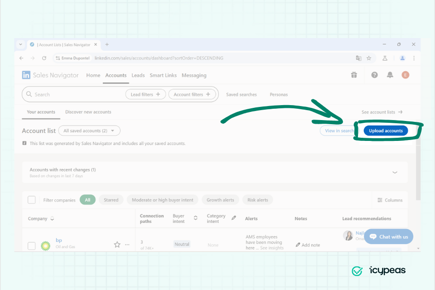Open the Leads navigation item
The width and height of the screenshot is (435, 290).
coord(138,75)
